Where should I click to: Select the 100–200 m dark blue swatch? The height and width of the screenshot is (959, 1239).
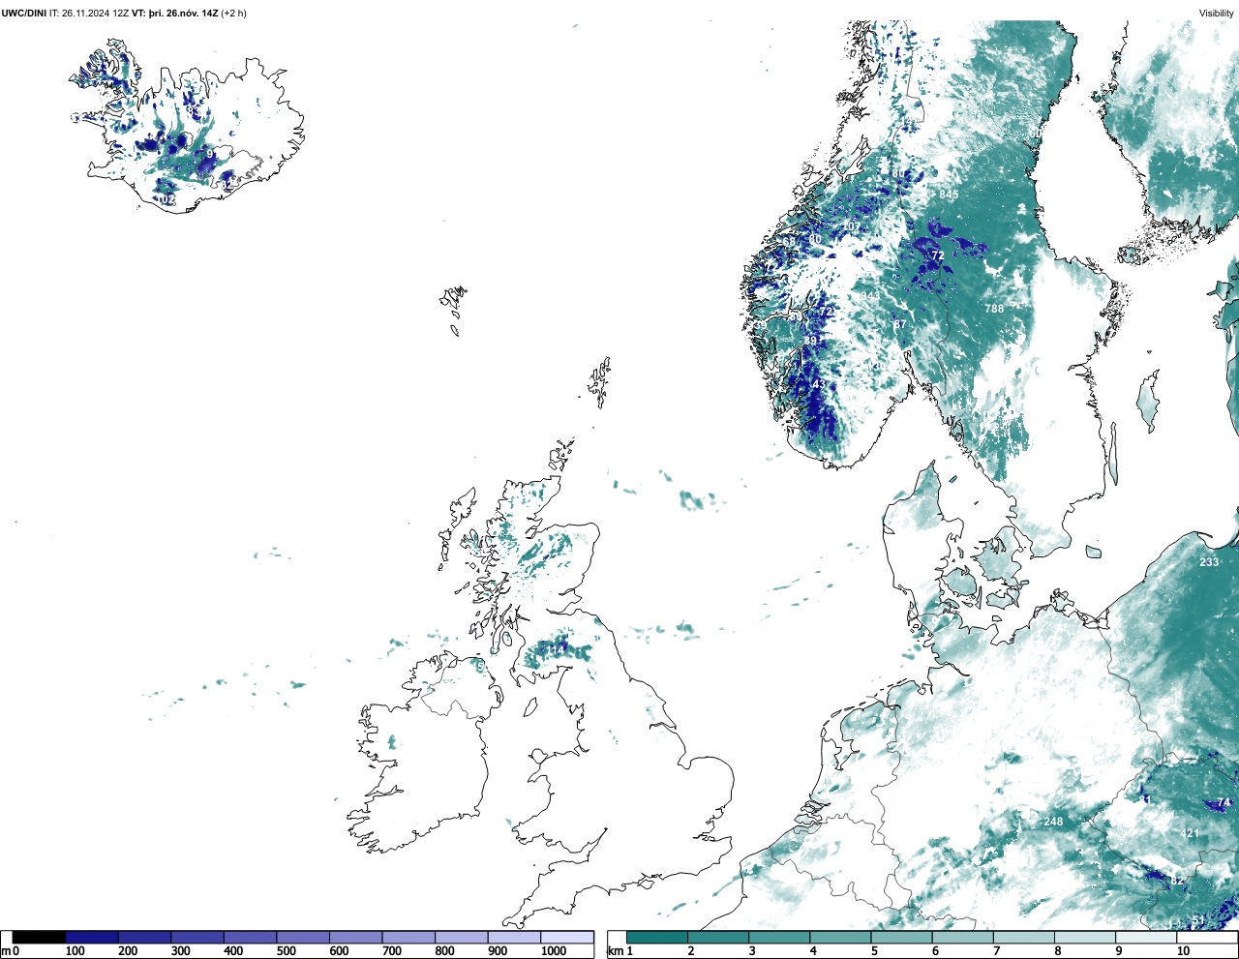[92, 937]
